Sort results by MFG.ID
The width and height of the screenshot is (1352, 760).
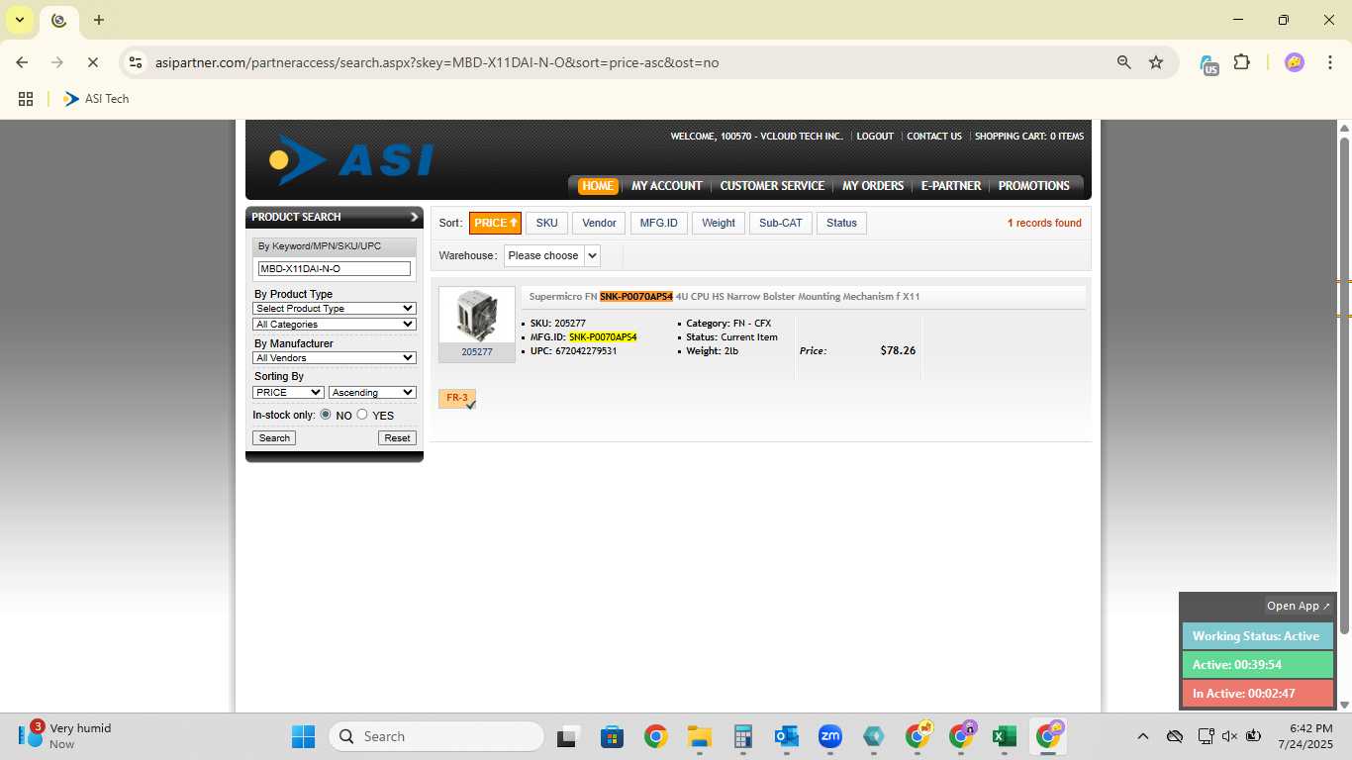click(659, 223)
